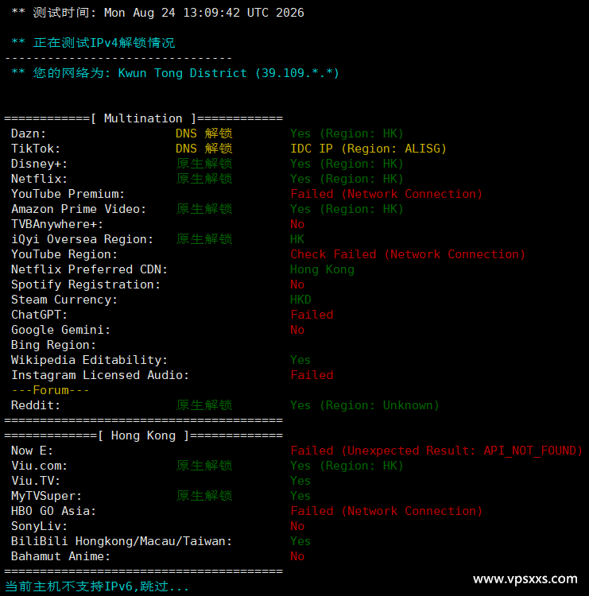
Task: Click the 'ChatGPT:' label
Action: (39, 315)
